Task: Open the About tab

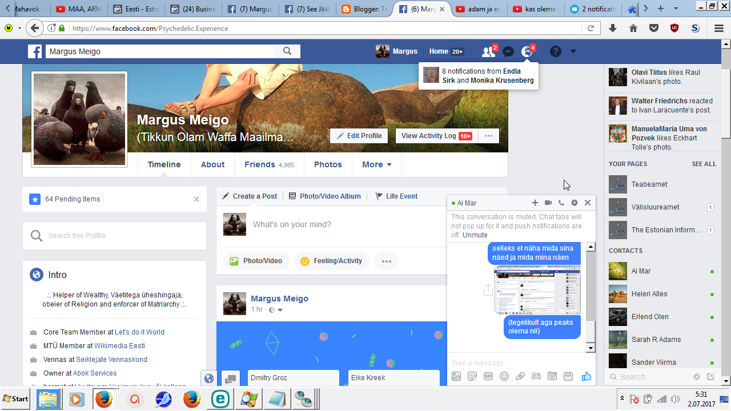Action: click(x=212, y=164)
